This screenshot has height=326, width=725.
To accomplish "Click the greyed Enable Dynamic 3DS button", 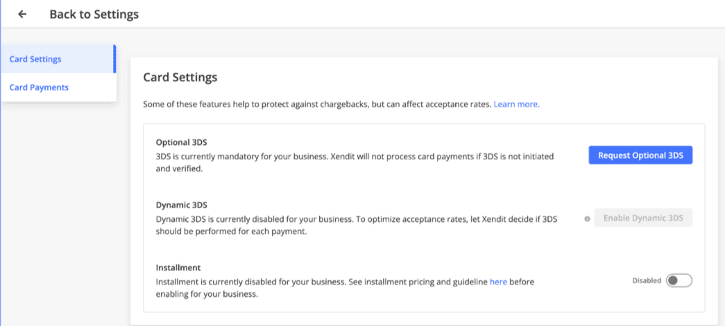I will pyautogui.click(x=643, y=217).
